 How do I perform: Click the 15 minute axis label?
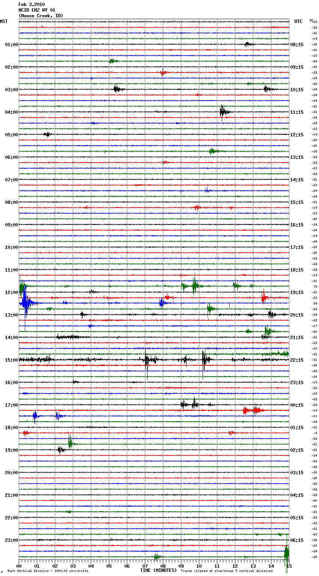point(289,566)
